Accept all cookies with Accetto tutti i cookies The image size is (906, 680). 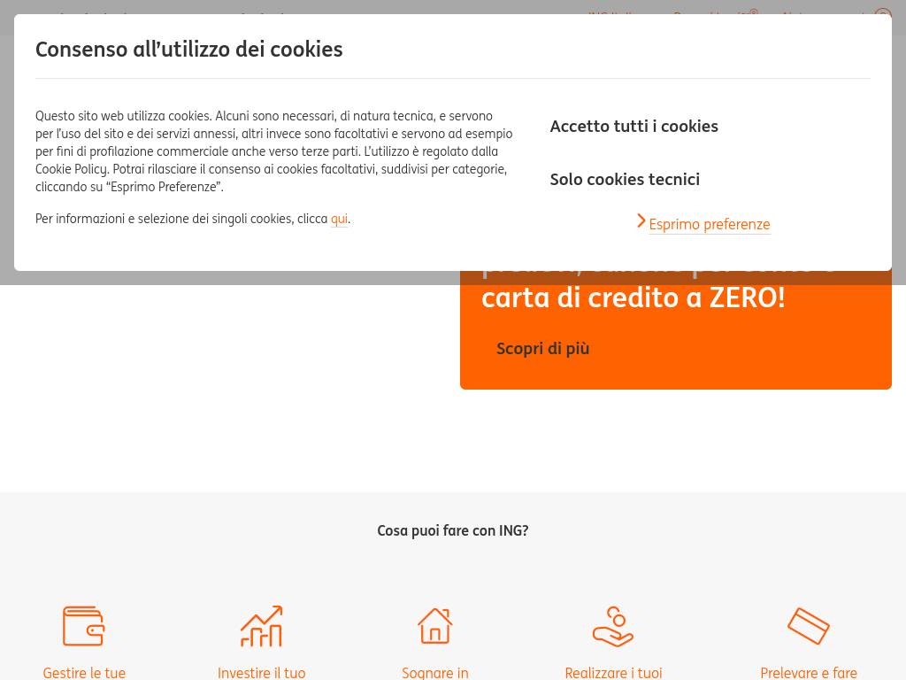tap(633, 127)
